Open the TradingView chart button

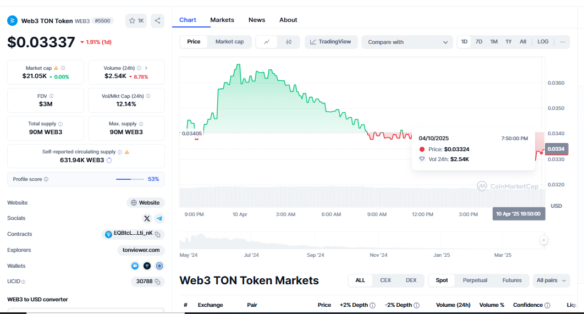coord(331,42)
